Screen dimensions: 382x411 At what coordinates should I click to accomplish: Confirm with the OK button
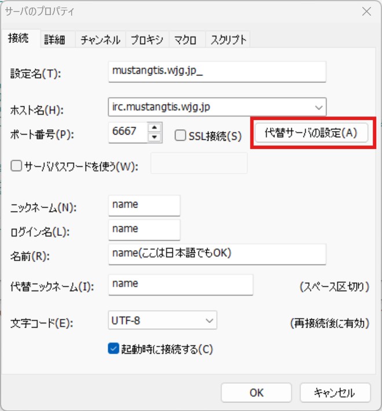click(256, 392)
